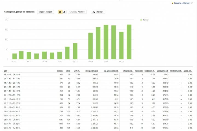The width and height of the screenshot is (197, 131).
Task: Select the row 07.11.16 – 13.11.16
Action: point(98,79)
